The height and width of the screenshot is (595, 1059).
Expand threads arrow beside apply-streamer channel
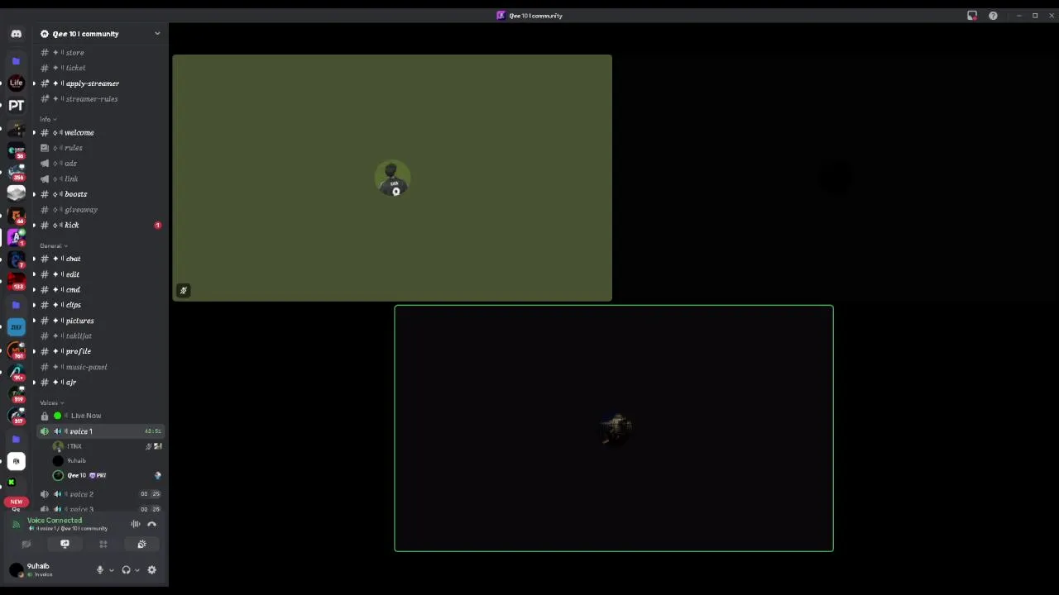click(x=34, y=83)
